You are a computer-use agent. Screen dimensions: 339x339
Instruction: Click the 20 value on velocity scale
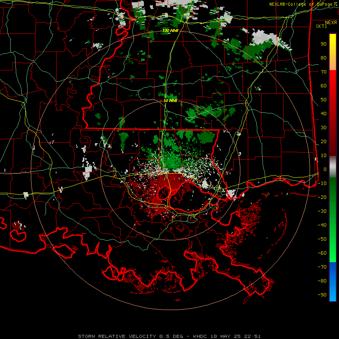(x=324, y=141)
